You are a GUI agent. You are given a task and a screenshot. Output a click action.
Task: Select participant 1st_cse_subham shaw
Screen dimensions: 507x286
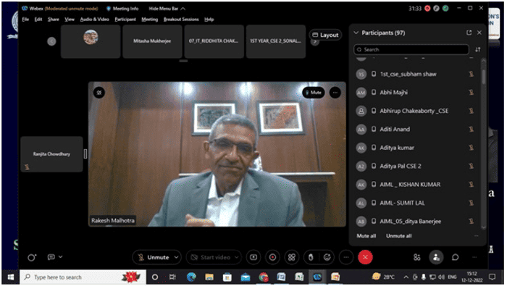[415, 75]
